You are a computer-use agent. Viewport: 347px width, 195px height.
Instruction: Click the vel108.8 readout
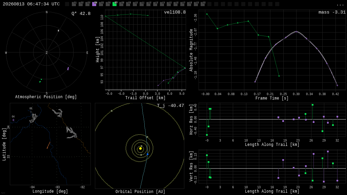pos(175,12)
